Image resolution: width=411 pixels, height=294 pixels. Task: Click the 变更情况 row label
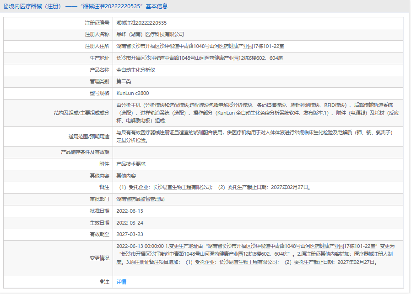click(x=99, y=258)
